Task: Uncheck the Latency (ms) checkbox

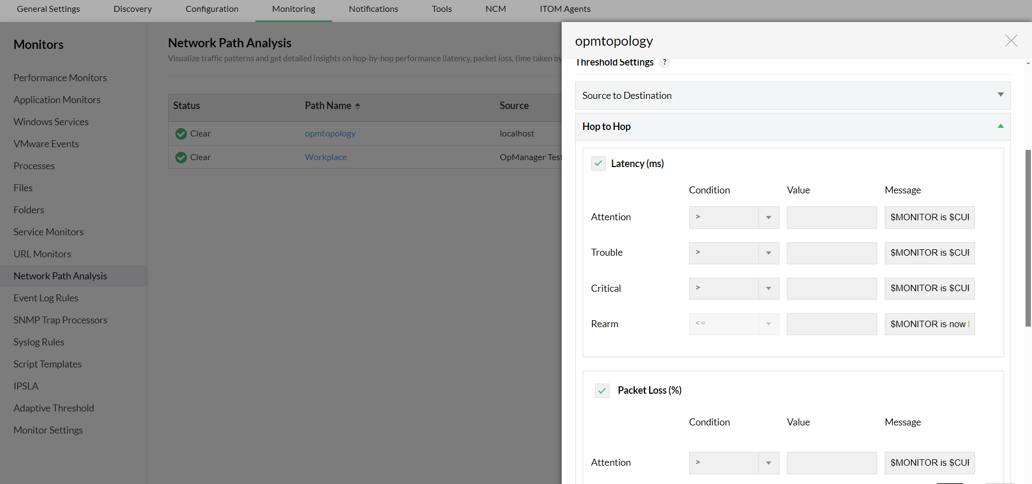Action: click(598, 163)
